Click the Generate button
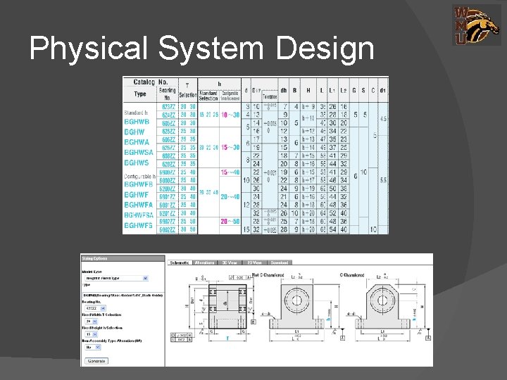The width and height of the screenshot is (507, 380). [x=96, y=361]
